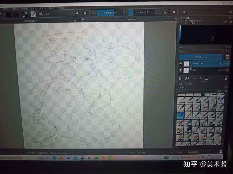The height and width of the screenshot is (174, 233).
Task: Open brush presets view options icon
Action: pos(226,91)
